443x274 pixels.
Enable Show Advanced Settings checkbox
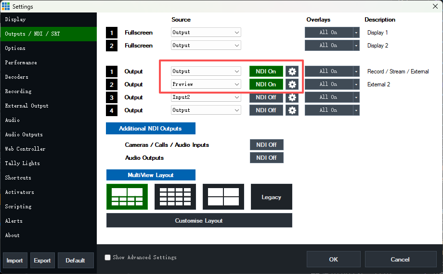point(107,257)
